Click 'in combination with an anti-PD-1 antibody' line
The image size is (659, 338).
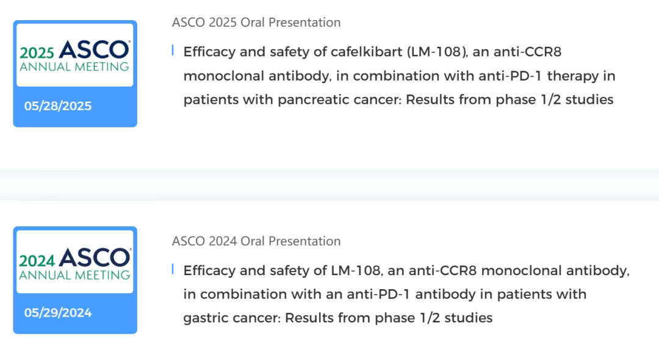pos(384,294)
